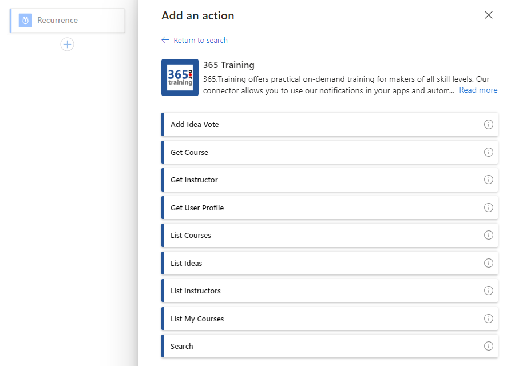This screenshot has width=515, height=366.
Task: Click the plus icon below Recurrence
Action: [67, 44]
